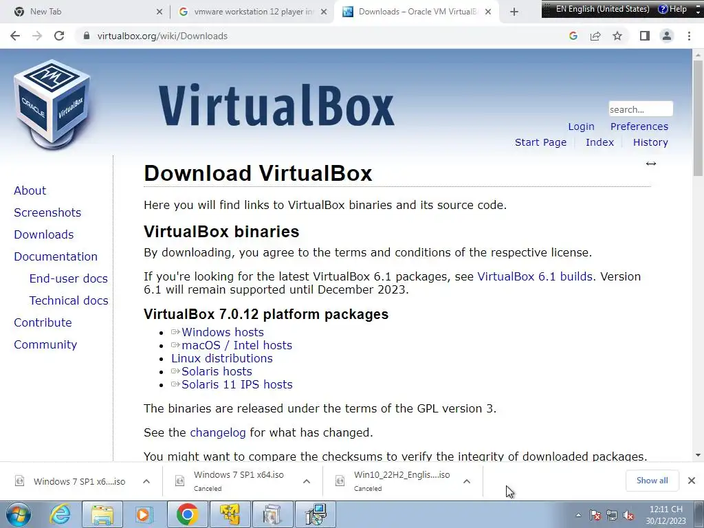Open Windows Media Player from the taskbar
The image size is (704, 528).
pos(144,514)
